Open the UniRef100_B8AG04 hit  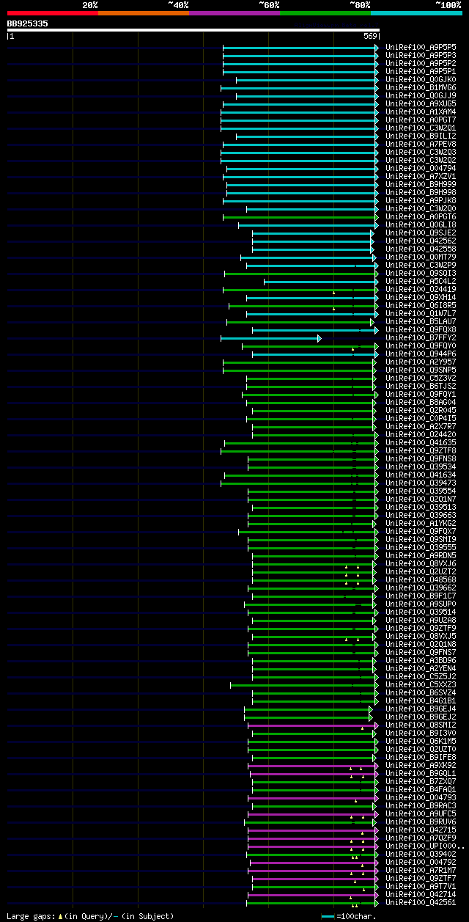420,402
